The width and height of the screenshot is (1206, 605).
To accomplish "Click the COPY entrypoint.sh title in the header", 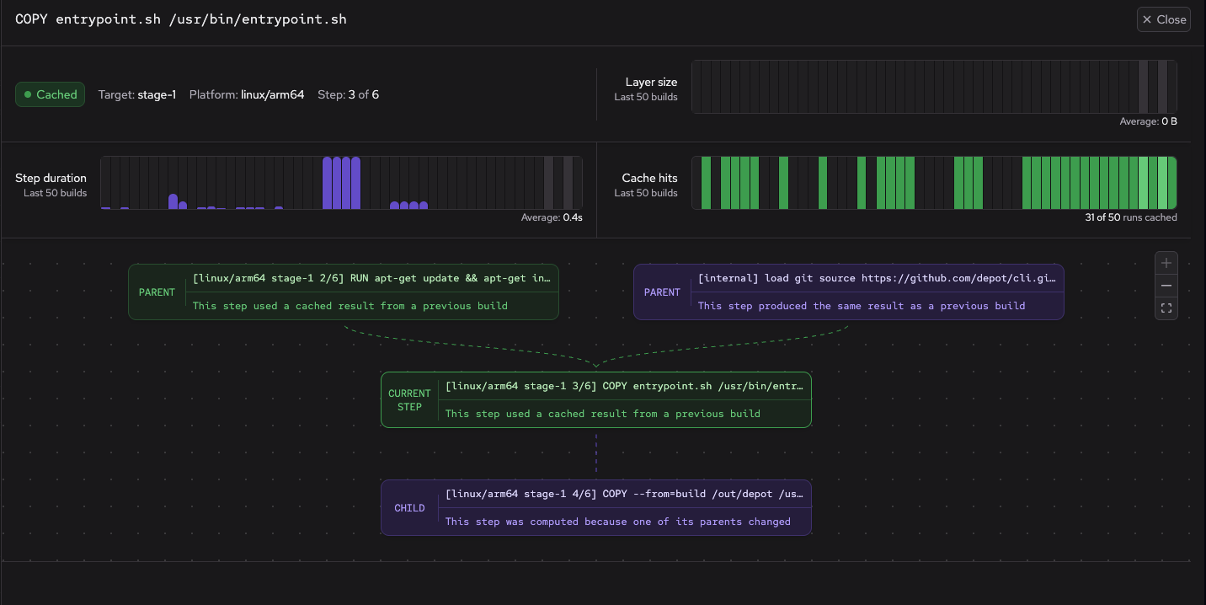I will [179, 19].
